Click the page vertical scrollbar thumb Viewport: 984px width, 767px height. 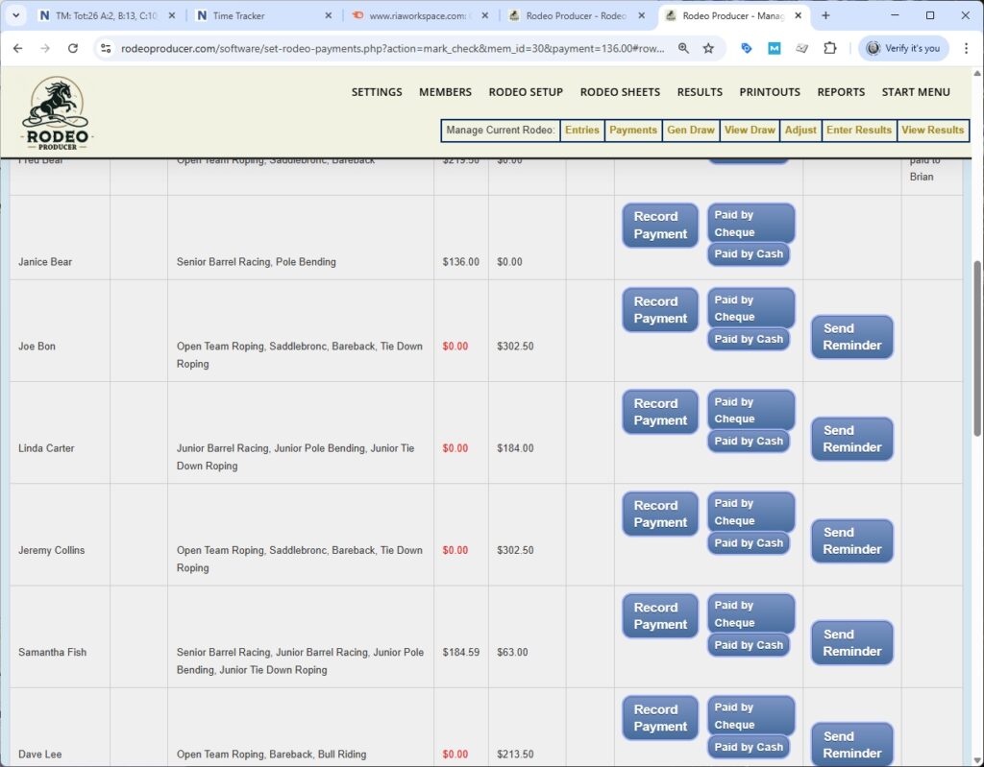tap(977, 346)
